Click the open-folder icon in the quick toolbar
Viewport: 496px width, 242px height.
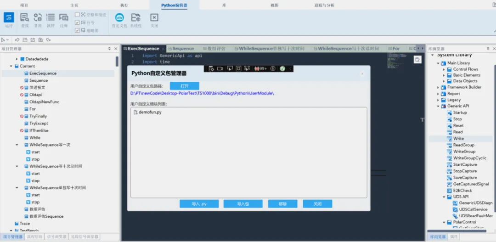pos(25,40)
